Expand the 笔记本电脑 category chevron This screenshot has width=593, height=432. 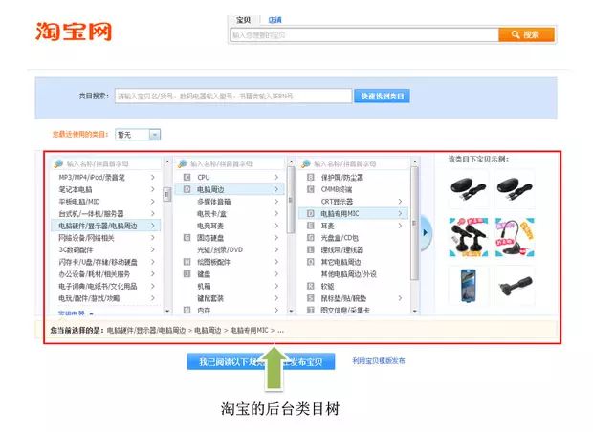pos(152,189)
